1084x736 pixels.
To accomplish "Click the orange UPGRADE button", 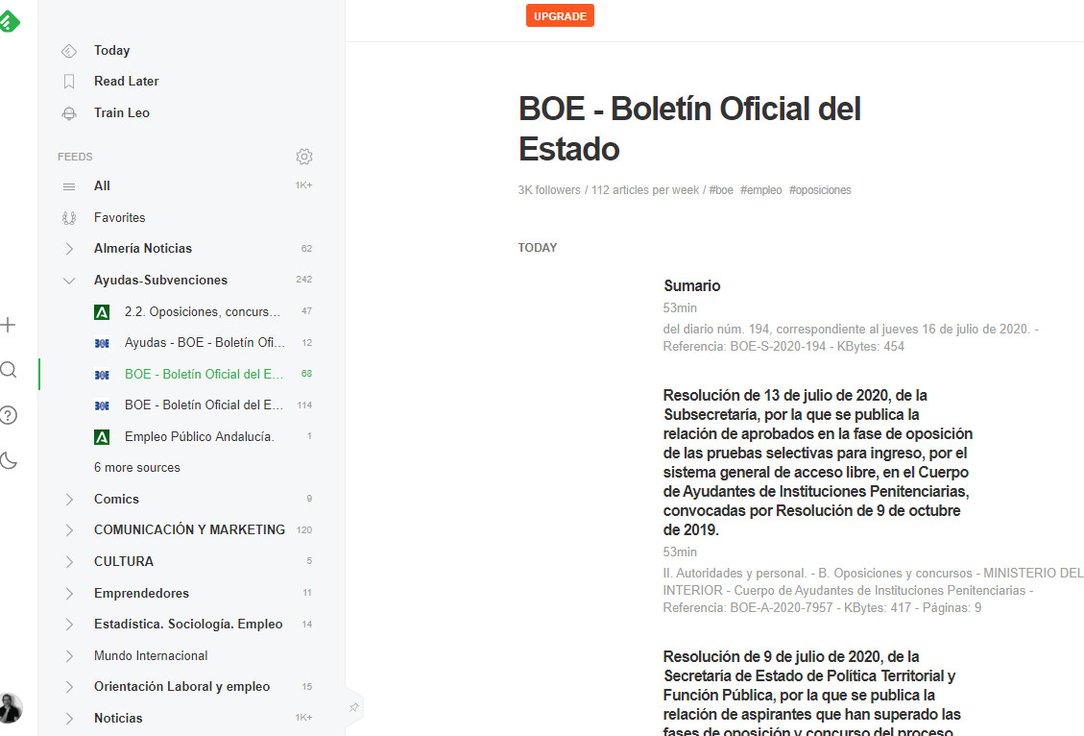I will pyautogui.click(x=560, y=16).
